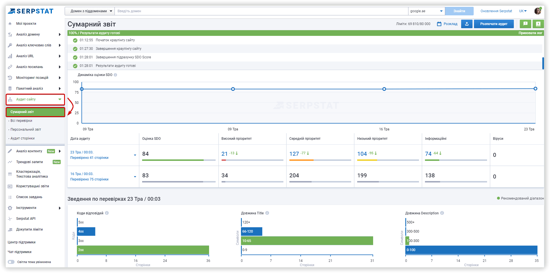Click the Приховати лог link
Screen dimensions: 550x273
(530, 33)
